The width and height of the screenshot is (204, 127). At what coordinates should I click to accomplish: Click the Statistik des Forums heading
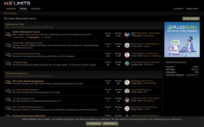tap(176, 62)
